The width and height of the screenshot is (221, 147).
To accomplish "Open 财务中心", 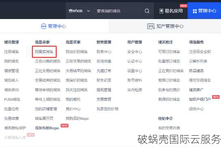I will pyautogui.click(x=104, y=52).
